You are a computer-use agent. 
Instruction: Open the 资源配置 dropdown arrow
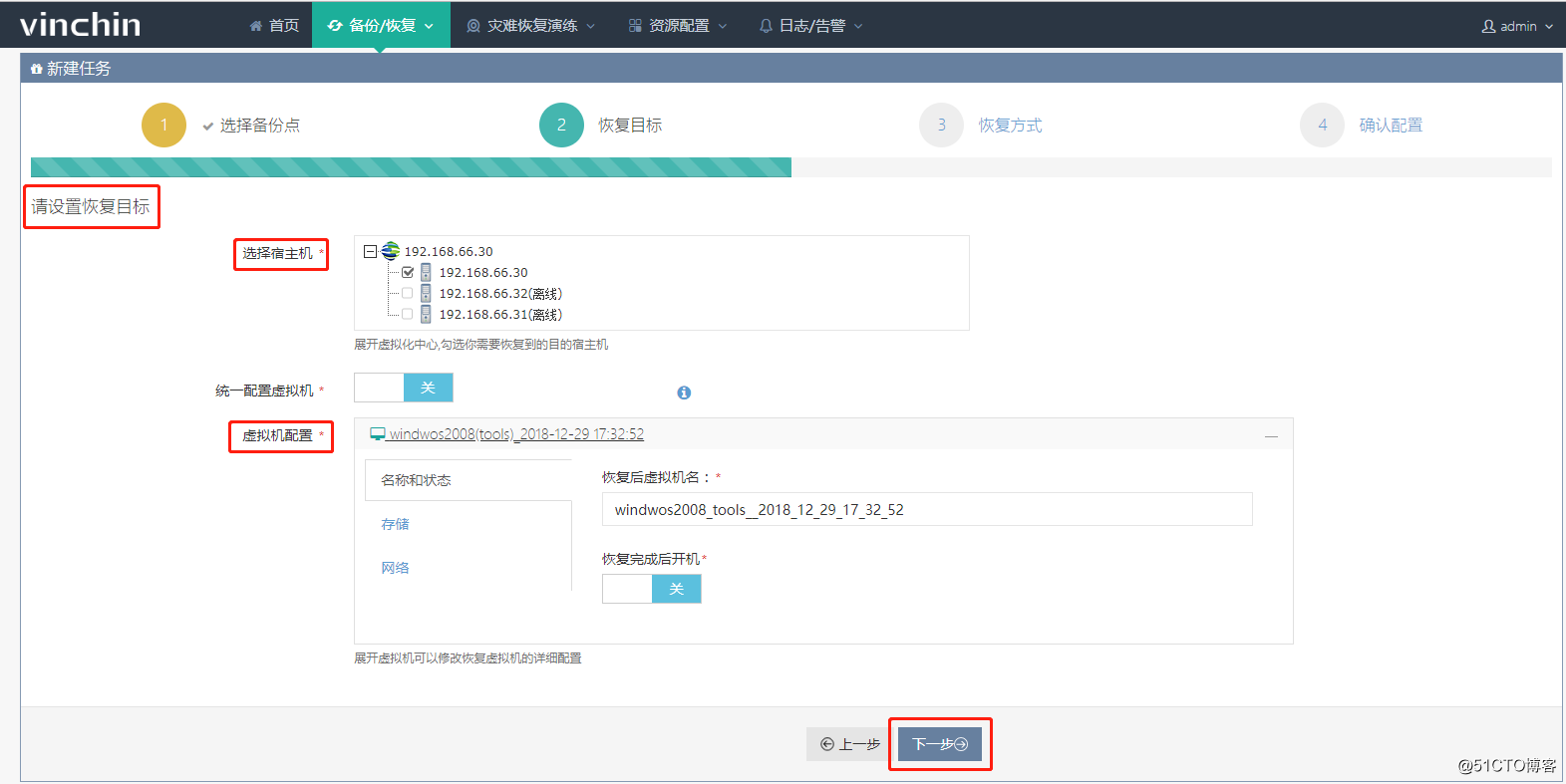tap(723, 27)
